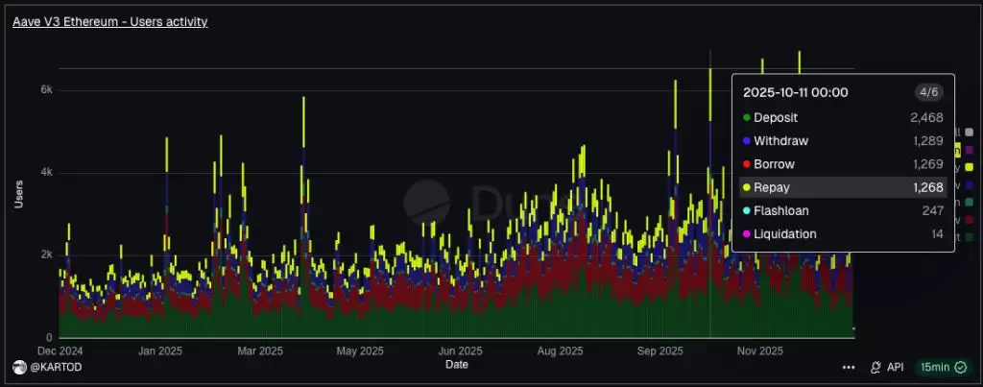The width and height of the screenshot is (983, 387).
Task: Select the Flashloan row in tooltip
Action: click(x=843, y=210)
